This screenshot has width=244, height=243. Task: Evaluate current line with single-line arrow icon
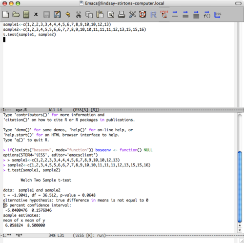pyautogui.click(x=175, y=14)
